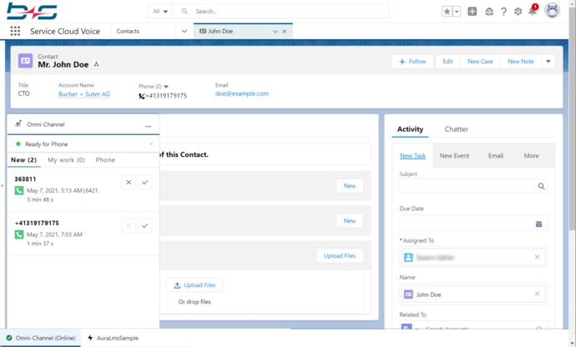Open the More activity tabs
Image resolution: width=576 pixels, height=347 pixels.
click(531, 156)
